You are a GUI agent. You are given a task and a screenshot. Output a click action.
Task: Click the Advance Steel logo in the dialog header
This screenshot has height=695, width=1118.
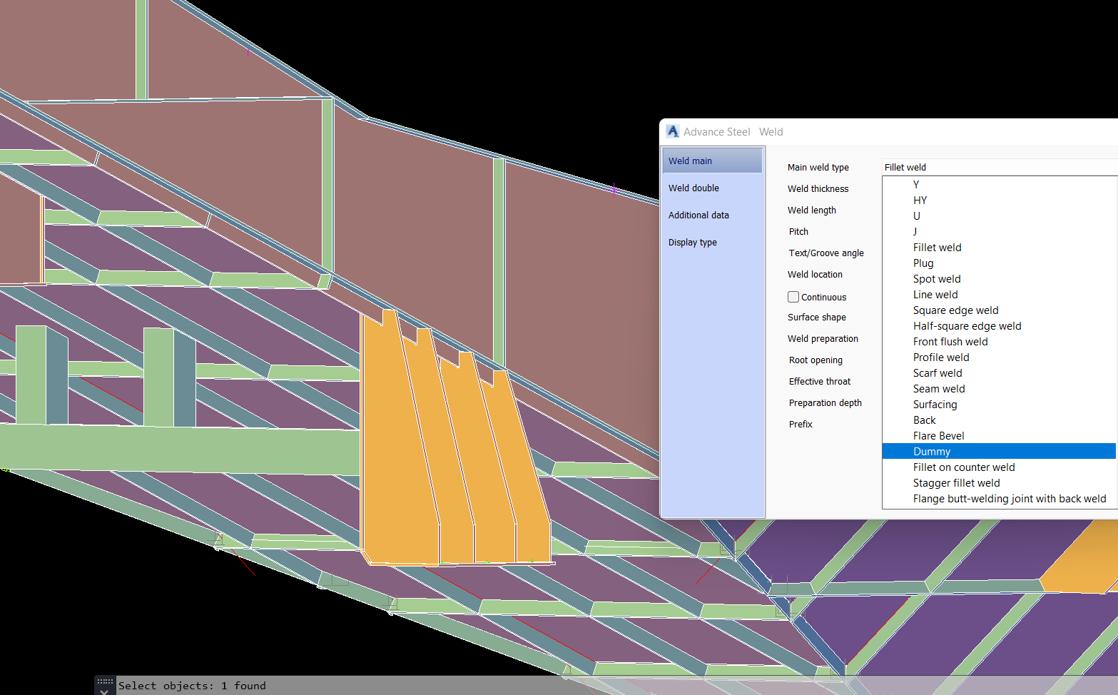coord(672,131)
